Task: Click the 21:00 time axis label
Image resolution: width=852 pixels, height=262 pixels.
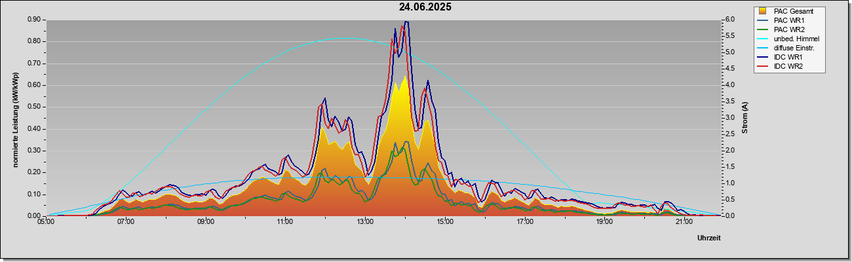Action: tap(684, 222)
